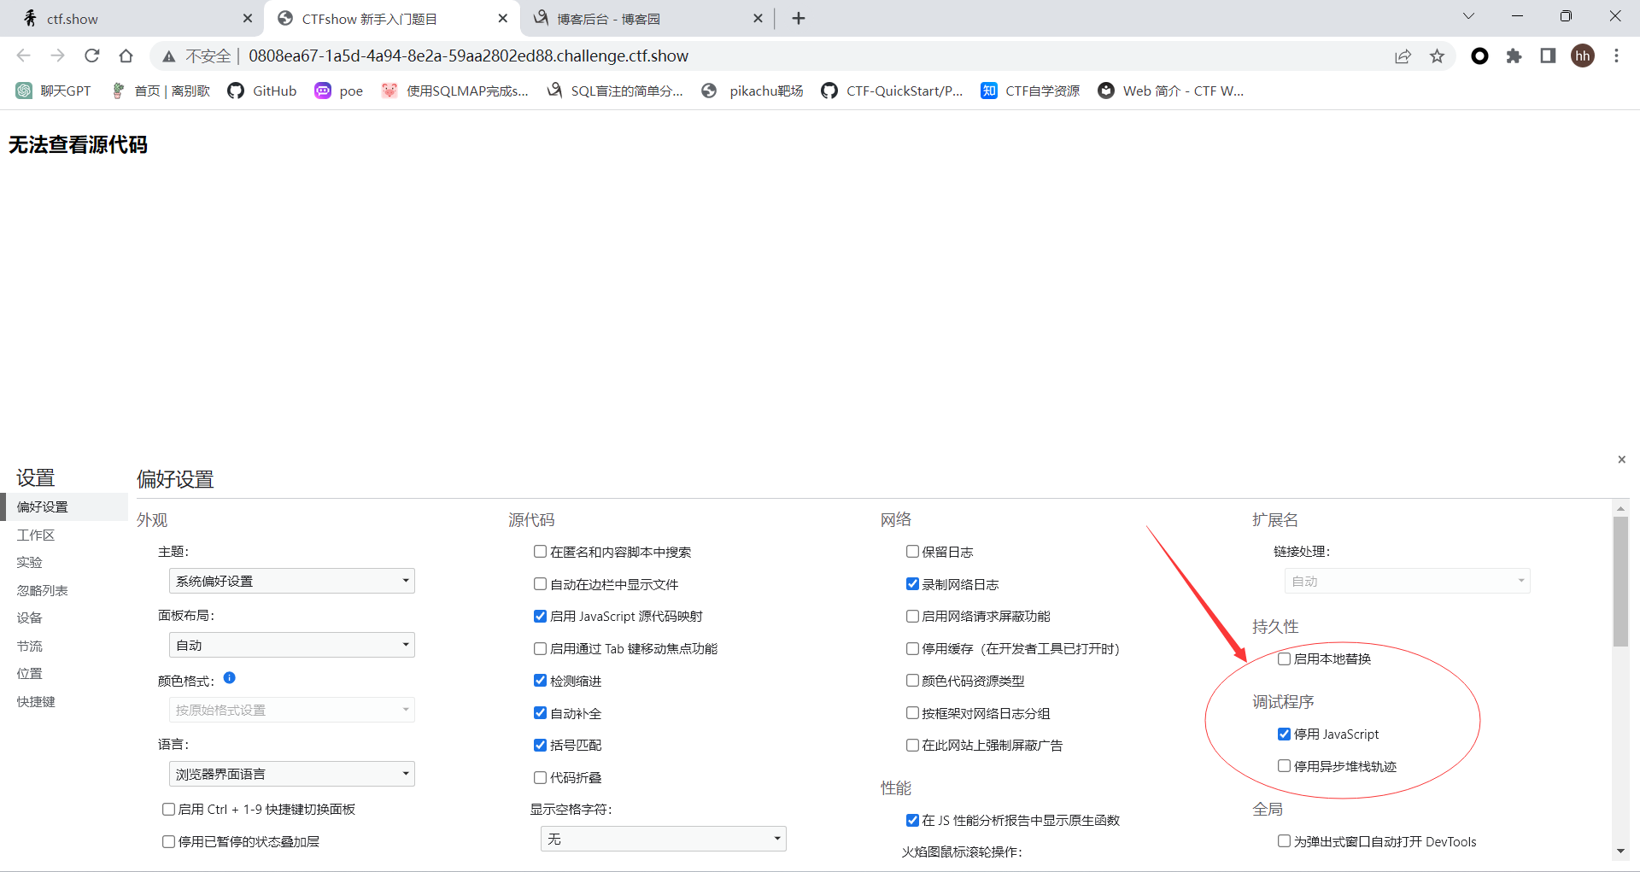Check the 保留日志 checkbox
Screen dimensions: 1640x872
[912, 552]
